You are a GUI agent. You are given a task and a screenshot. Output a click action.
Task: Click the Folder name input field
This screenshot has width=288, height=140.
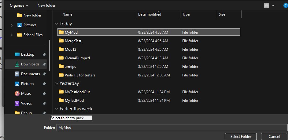172,127
